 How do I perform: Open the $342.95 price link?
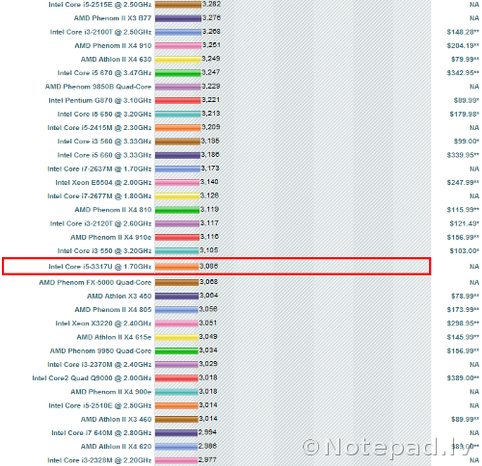coord(463,73)
